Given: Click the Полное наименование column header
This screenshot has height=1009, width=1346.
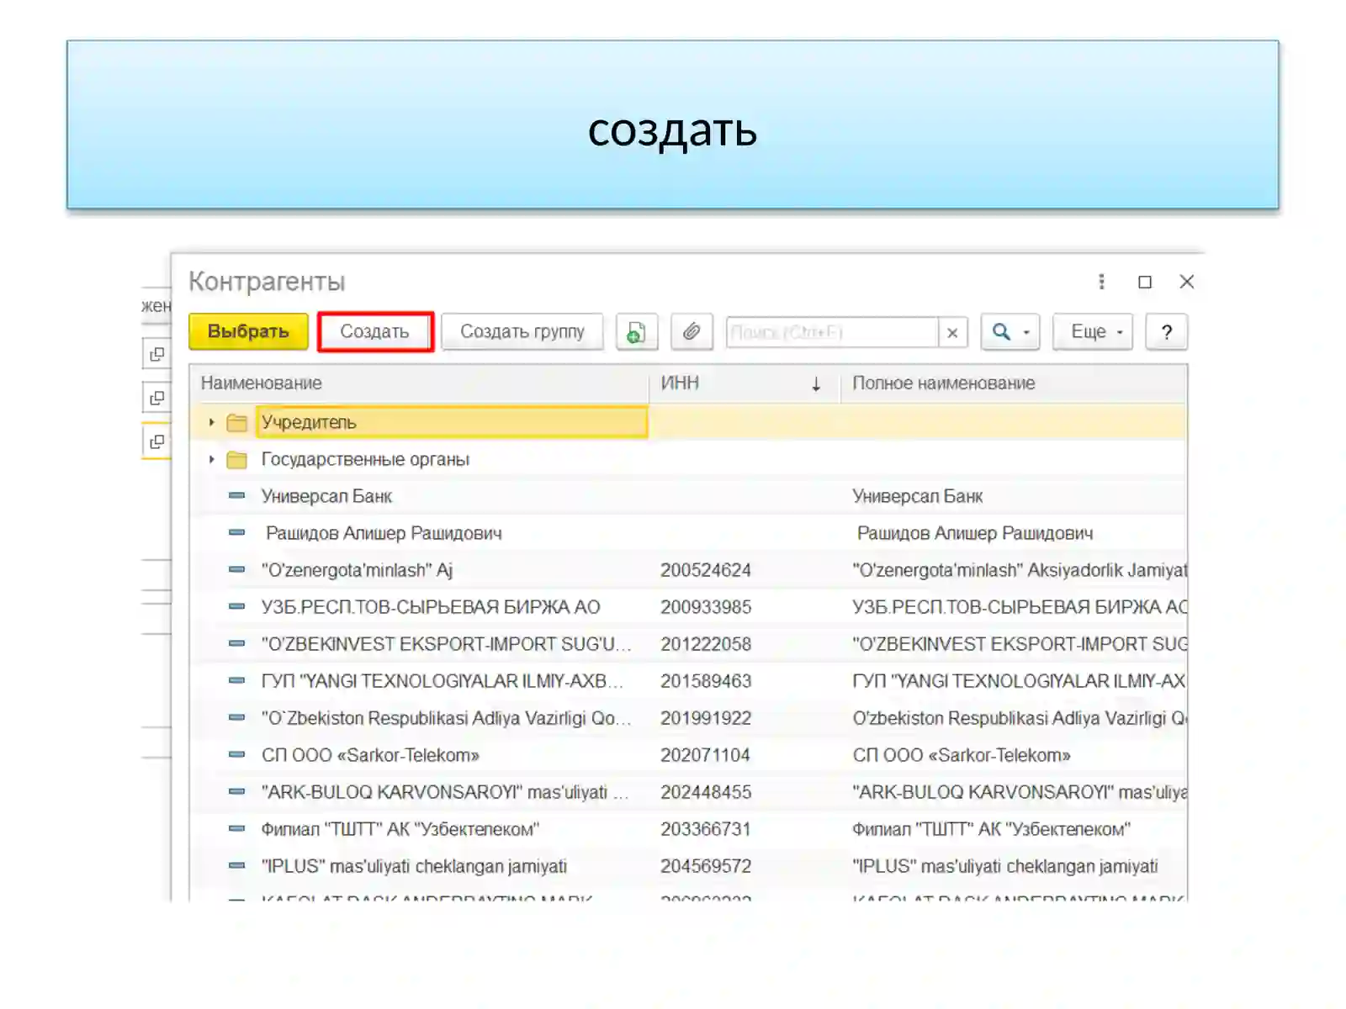Looking at the screenshot, I should click(1014, 383).
